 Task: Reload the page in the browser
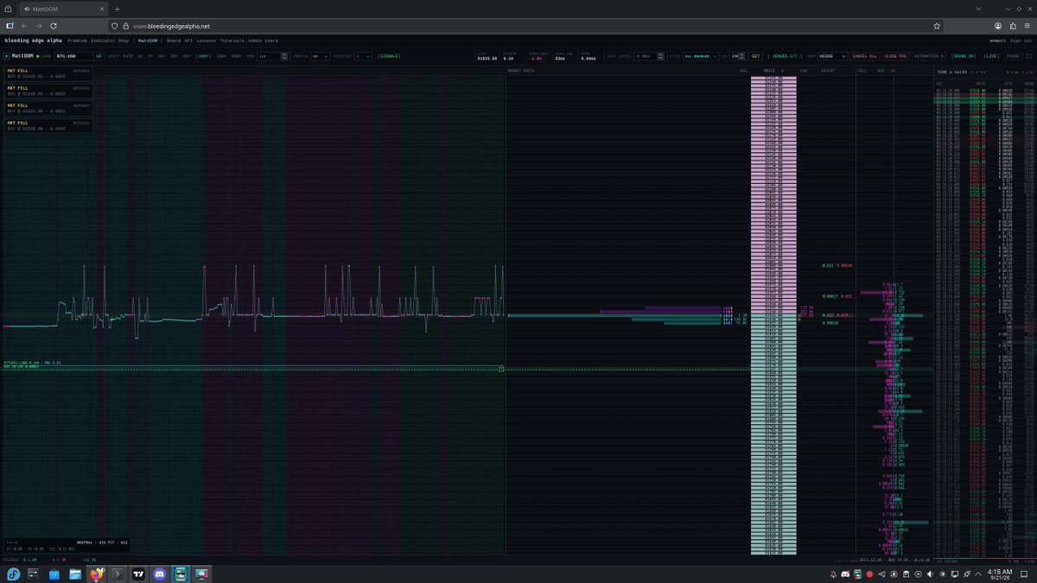[x=54, y=26]
